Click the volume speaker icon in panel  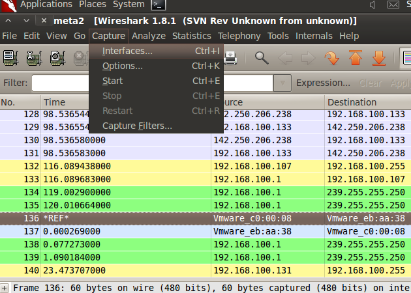pos(373,5)
